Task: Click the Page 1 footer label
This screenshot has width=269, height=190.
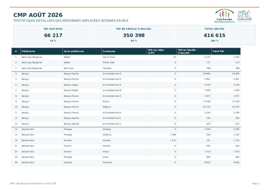Action: [x=256, y=183]
